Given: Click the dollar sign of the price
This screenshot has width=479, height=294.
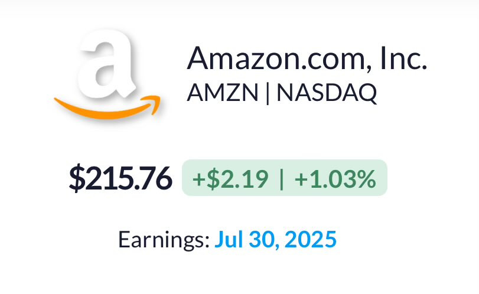Looking at the screenshot, I should coord(77,178).
